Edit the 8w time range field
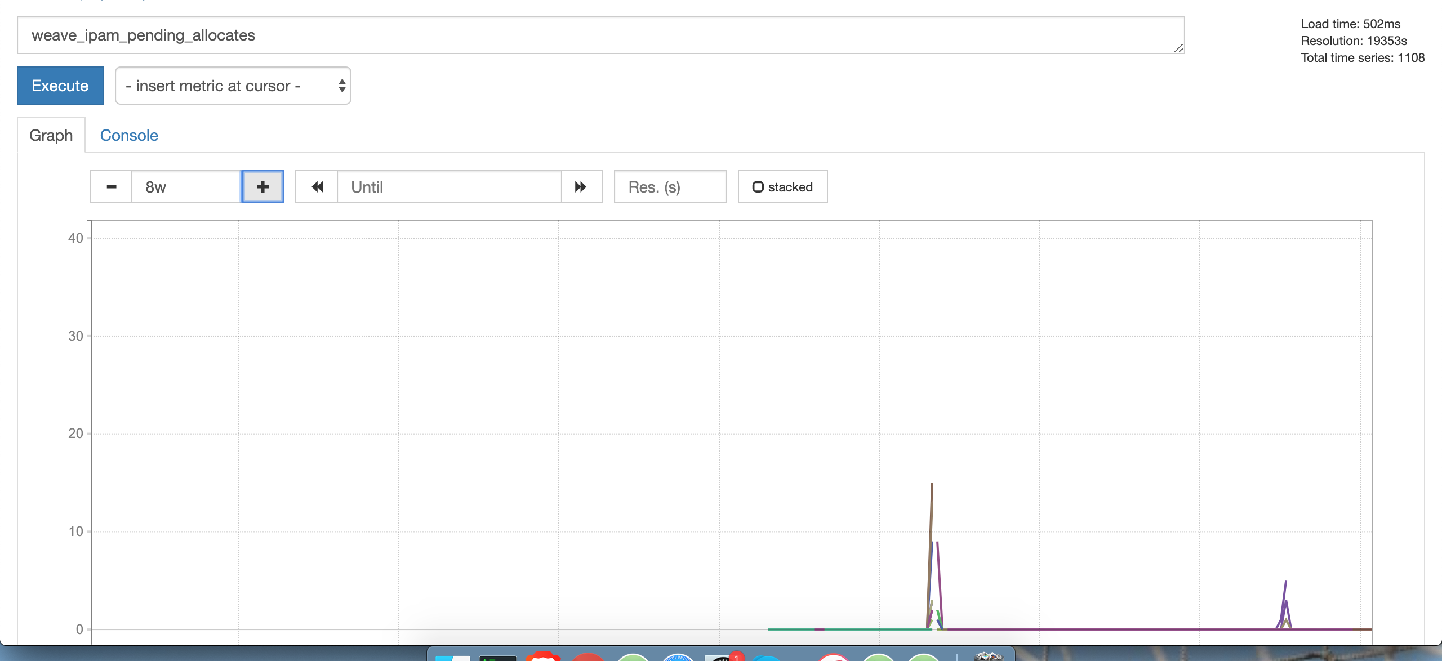The image size is (1442, 661). pyautogui.click(x=186, y=186)
